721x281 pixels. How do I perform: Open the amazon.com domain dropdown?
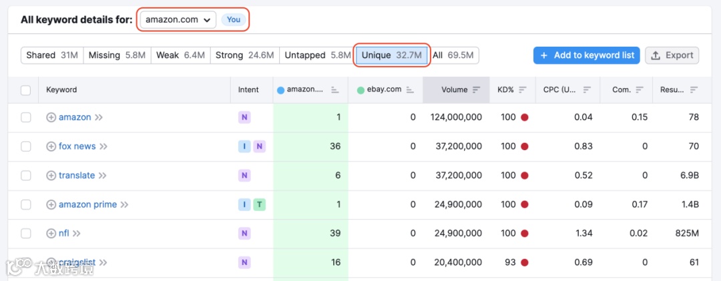(x=178, y=20)
